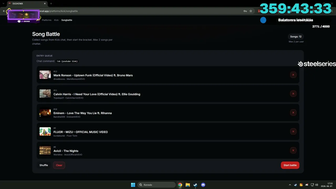Viewport: 336px width, 189px height.
Task: Click the 'ENTRY QUEUE' section label
Action: (45, 56)
